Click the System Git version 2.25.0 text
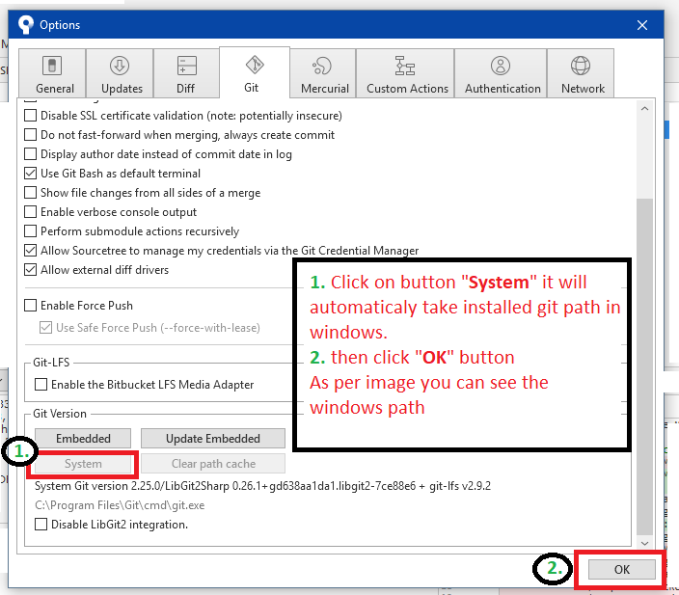The width and height of the screenshot is (679, 595). pos(262,486)
